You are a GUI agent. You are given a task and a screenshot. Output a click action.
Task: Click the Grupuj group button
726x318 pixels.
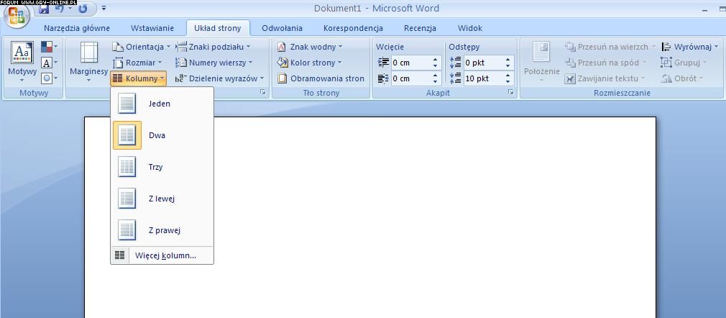pos(684,63)
